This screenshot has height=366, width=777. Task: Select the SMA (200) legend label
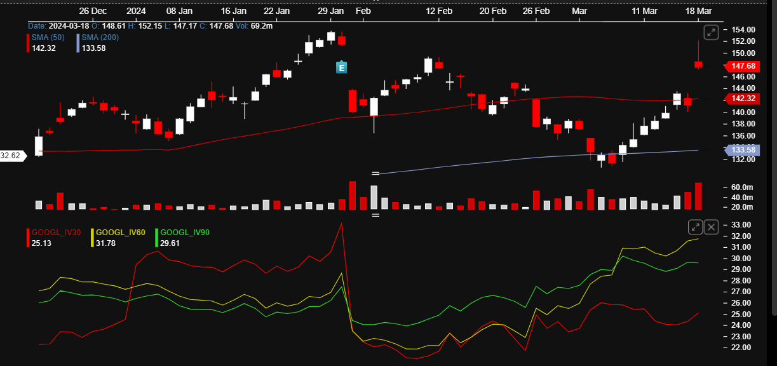(100, 37)
